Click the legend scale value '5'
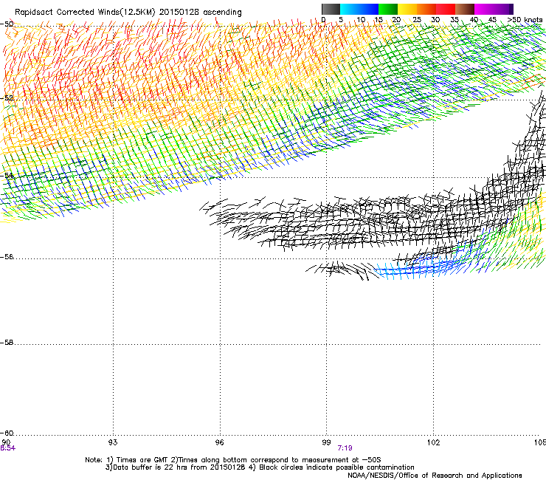The image size is (546, 480). (341, 20)
